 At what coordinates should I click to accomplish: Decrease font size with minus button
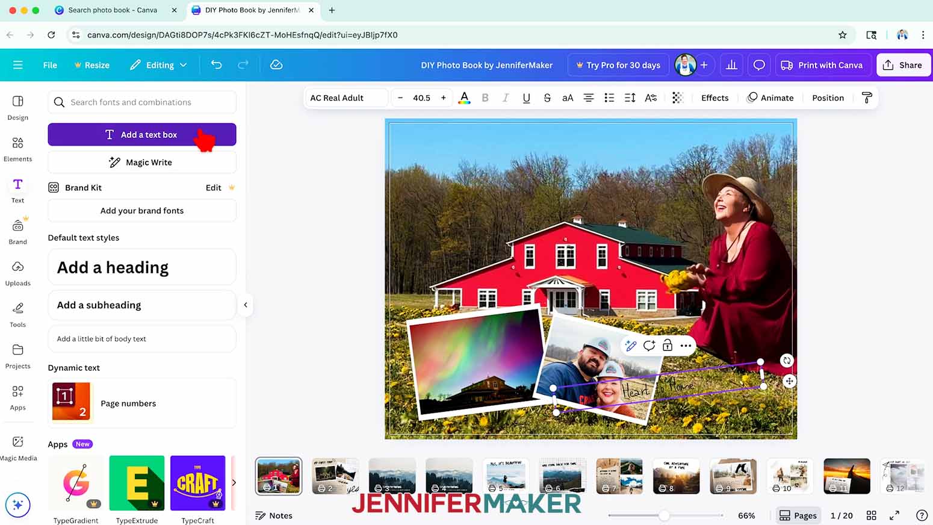[400, 98]
